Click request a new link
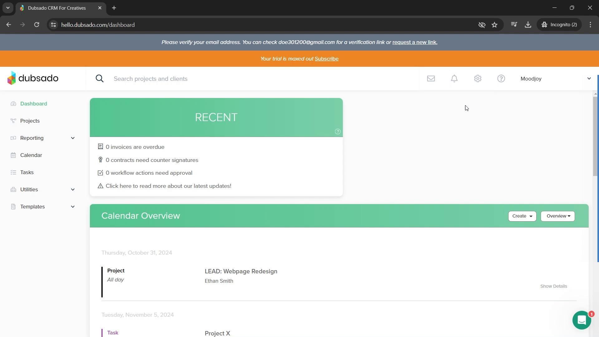This screenshot has height=337, width=599. (x=415, y=42)
